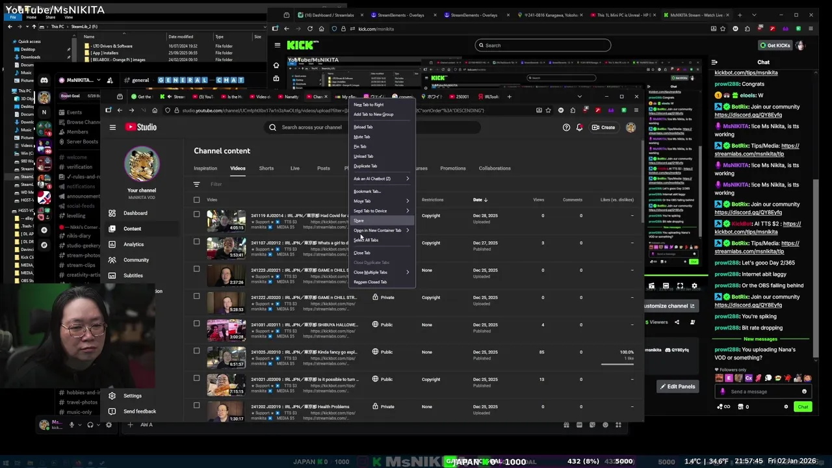
Task: Click Send a message chat input
Action: click(762, 392)
